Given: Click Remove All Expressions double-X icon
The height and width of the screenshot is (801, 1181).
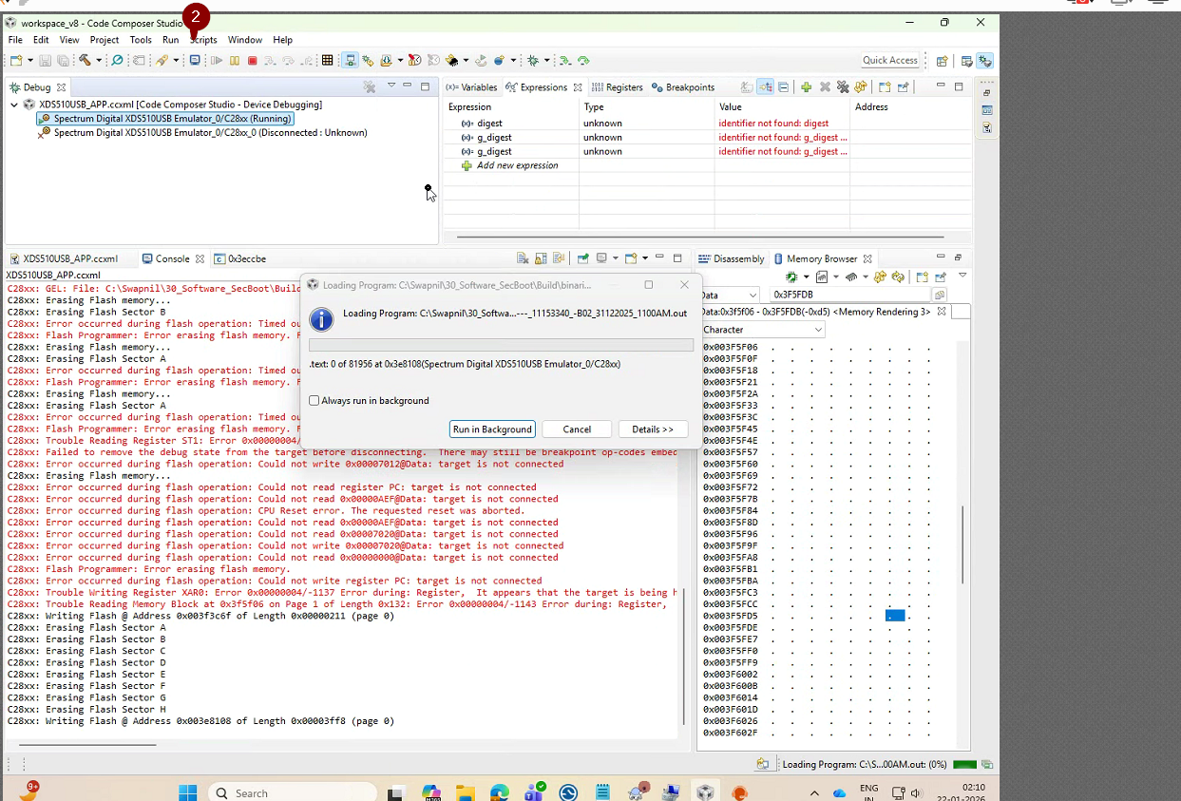Looking at the screenshot, I should tap(843, 87).
